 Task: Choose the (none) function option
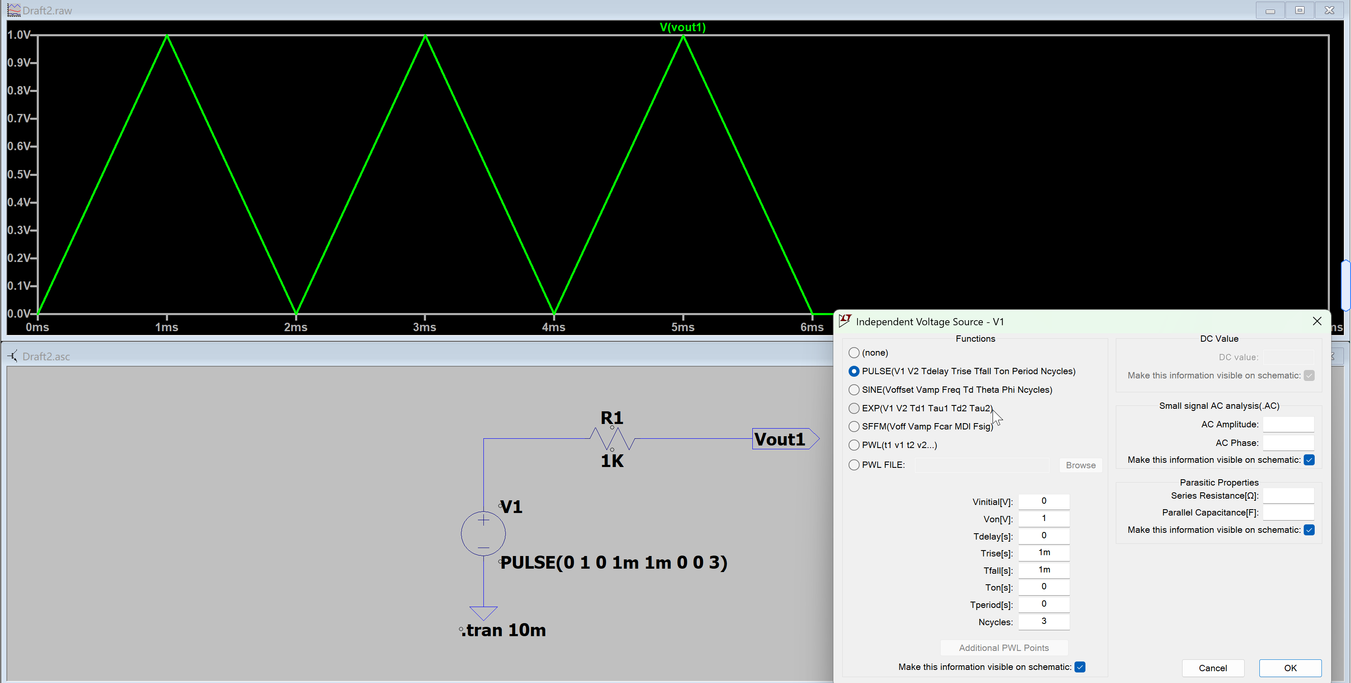point(854,353)
